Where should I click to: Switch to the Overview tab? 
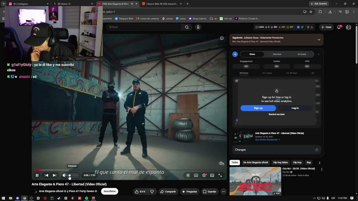pos(277,54)
